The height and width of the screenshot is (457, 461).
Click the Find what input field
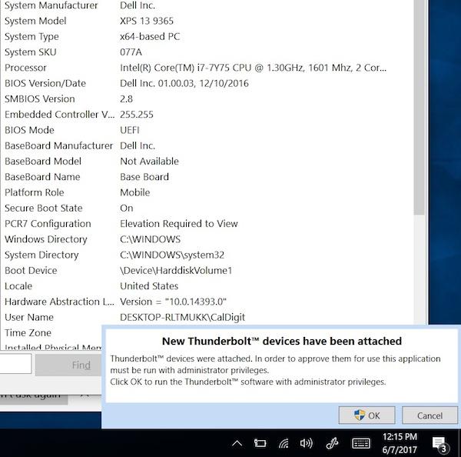[x=15, y=364]
